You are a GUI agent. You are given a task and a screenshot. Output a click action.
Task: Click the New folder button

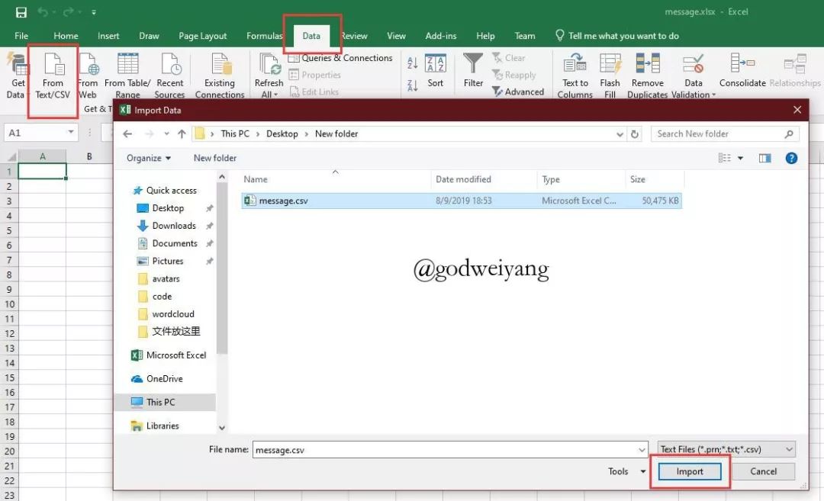[215, 158]
